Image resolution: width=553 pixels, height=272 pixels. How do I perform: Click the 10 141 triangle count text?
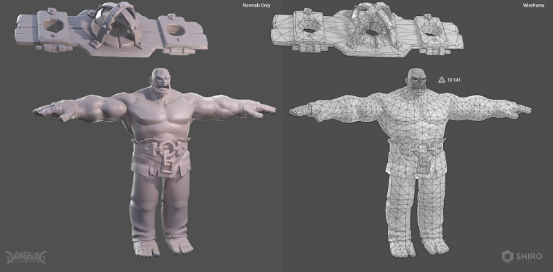(453, 80)
